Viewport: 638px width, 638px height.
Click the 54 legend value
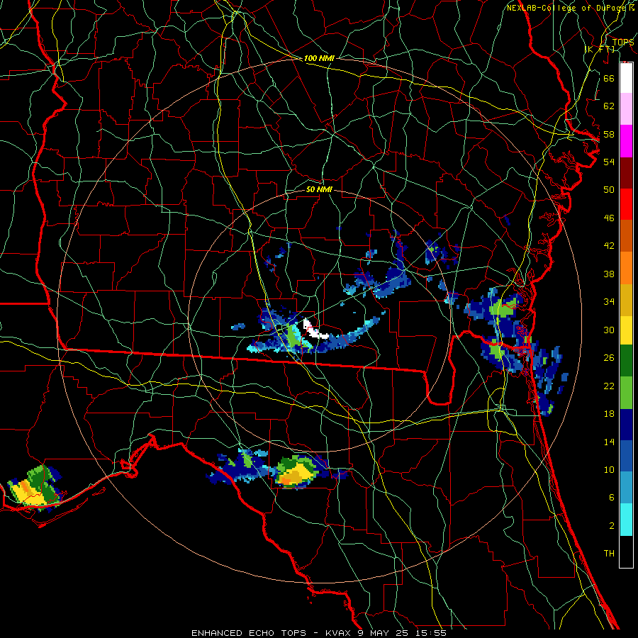tap(609, 162)
